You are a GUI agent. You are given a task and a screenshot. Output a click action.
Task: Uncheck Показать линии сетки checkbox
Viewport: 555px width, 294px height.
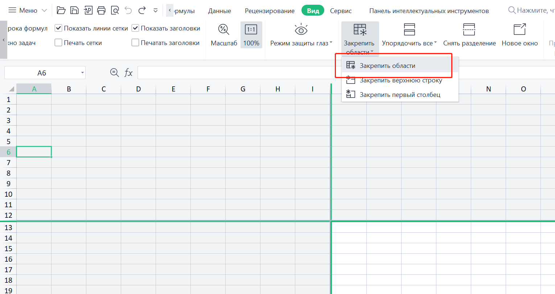pos(58,28)
